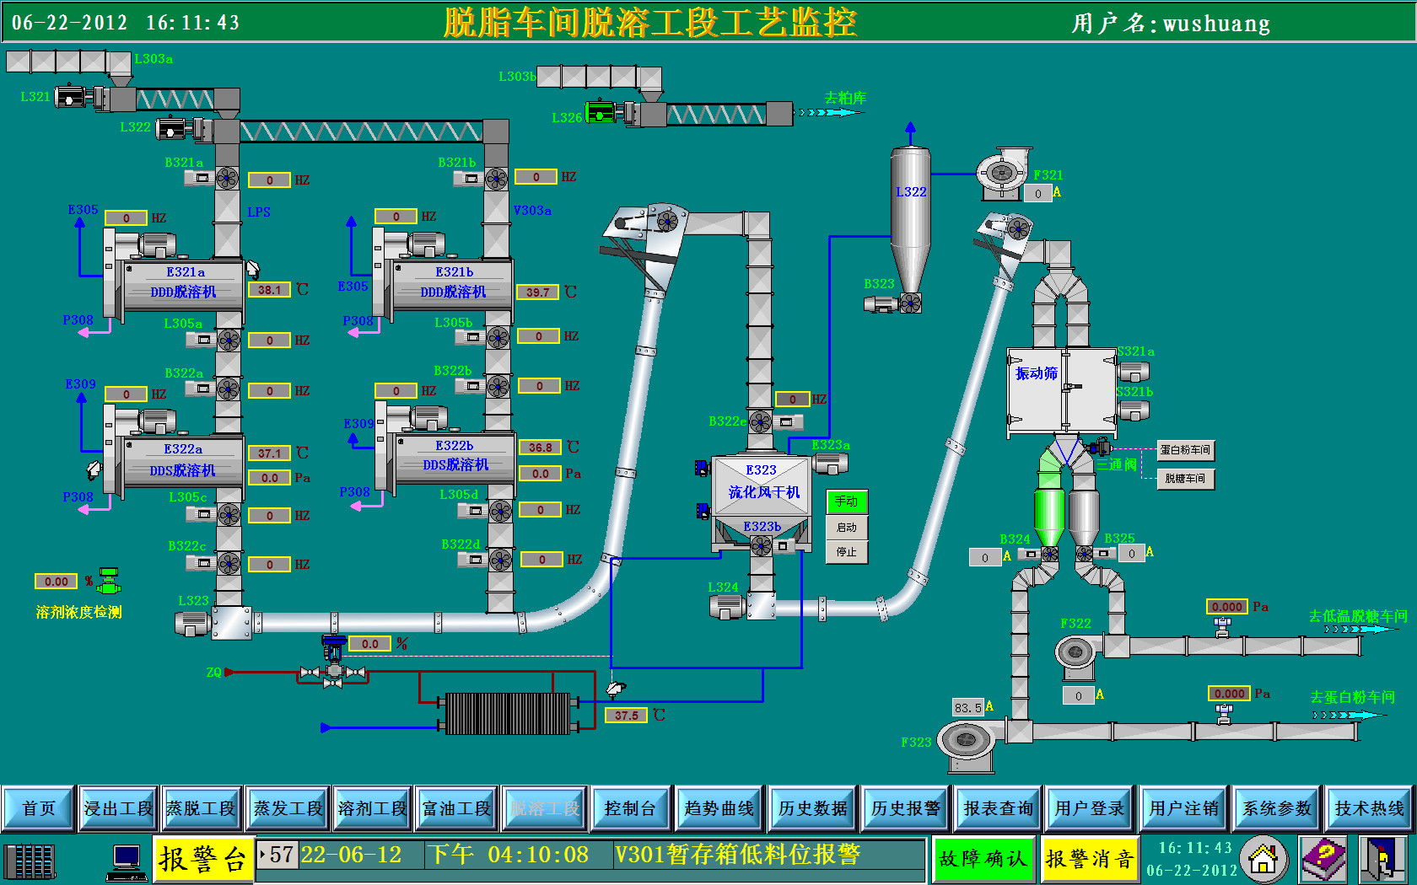The image size is (1417, 885).
Task: Open the 蒸发工段 tab
Action: click(x=288, y=808)
